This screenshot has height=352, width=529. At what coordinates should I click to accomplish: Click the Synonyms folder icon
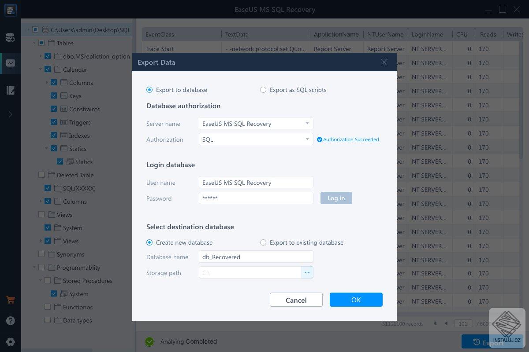click(x=51, y=254)
